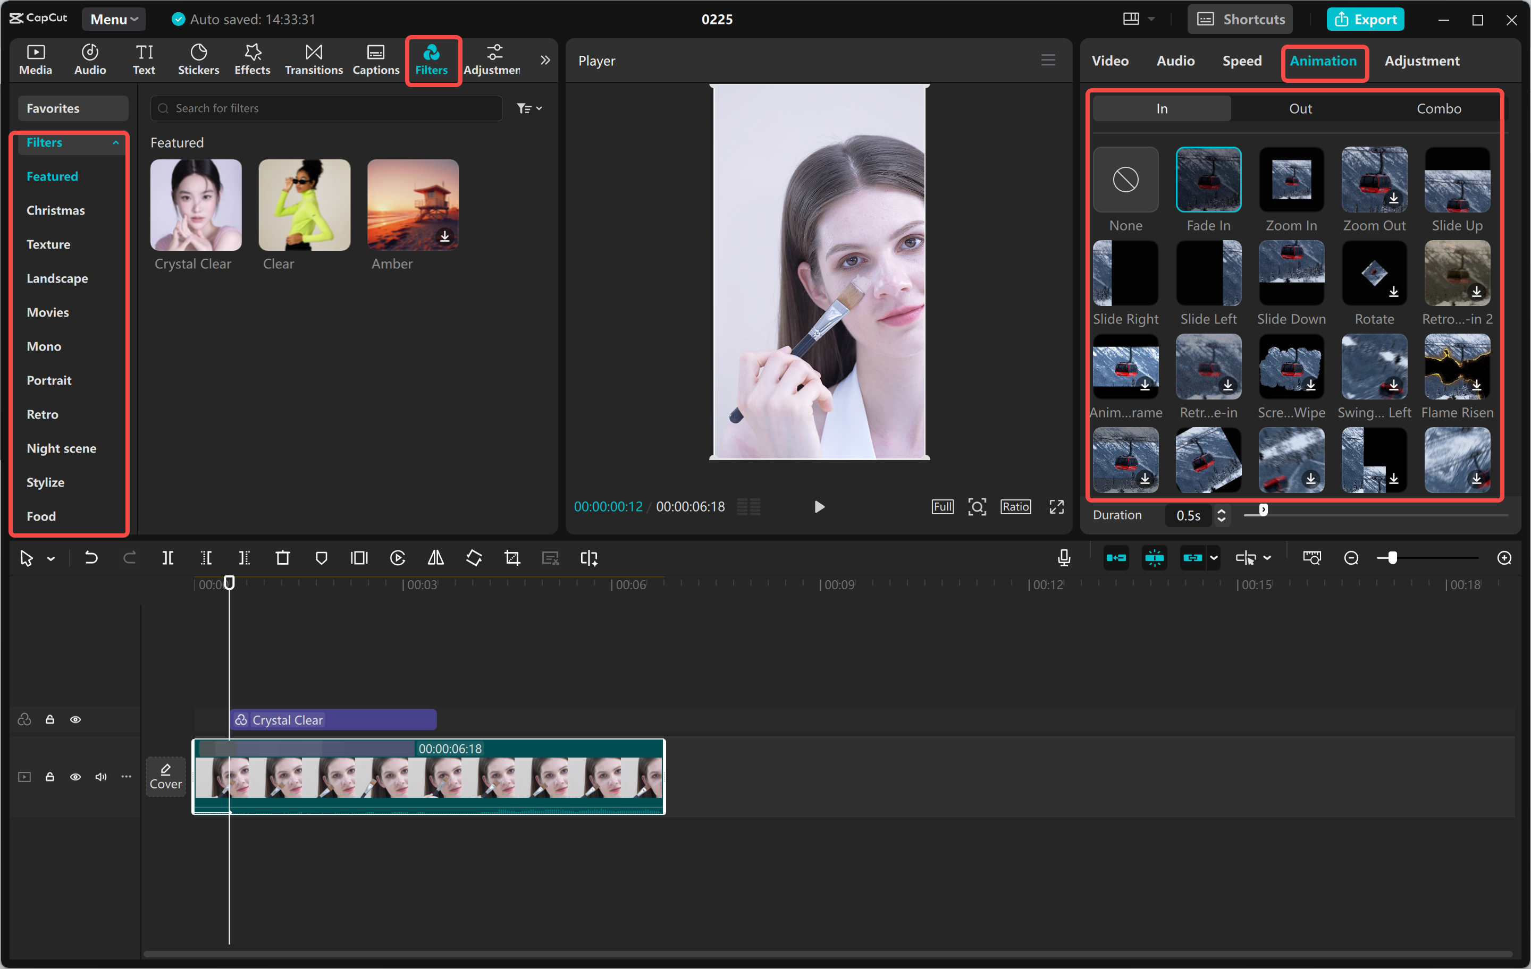This screenshot has width=1531, height=969.
Task: Open the Shortcuts panel
Action: (1239, 19)
